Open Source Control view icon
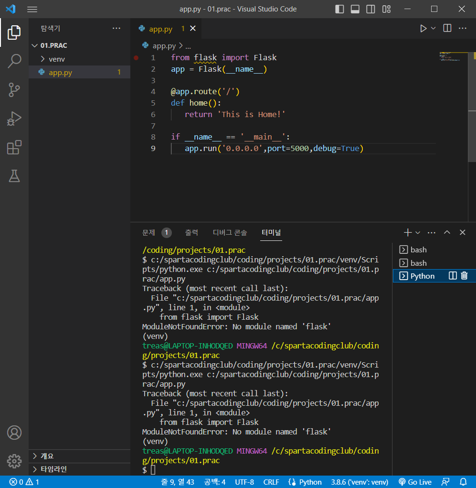Image resolution: width=476 pixels, height=488 pixels. tap(14, 90)
